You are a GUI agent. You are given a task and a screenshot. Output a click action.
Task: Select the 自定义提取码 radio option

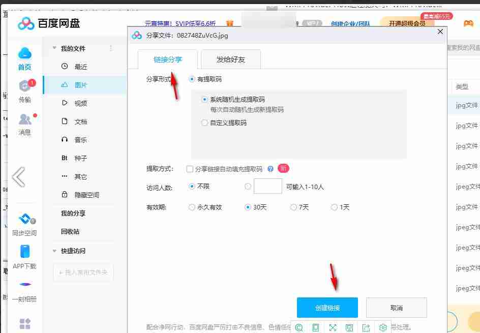point(204,123)
